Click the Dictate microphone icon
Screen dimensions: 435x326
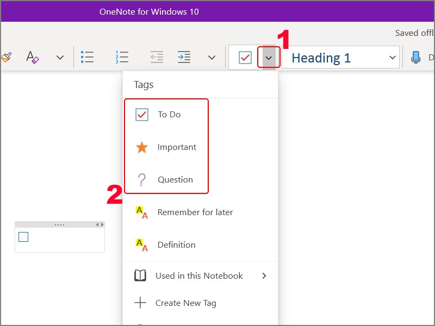tap(415, 58)
